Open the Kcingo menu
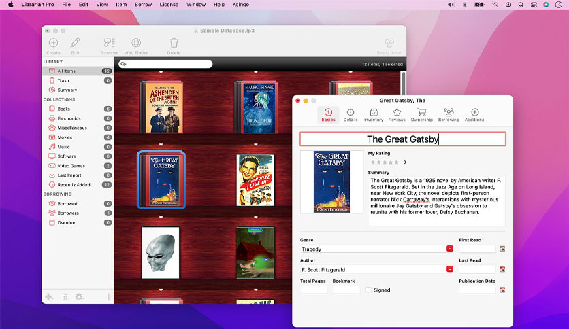 (240, 5)
